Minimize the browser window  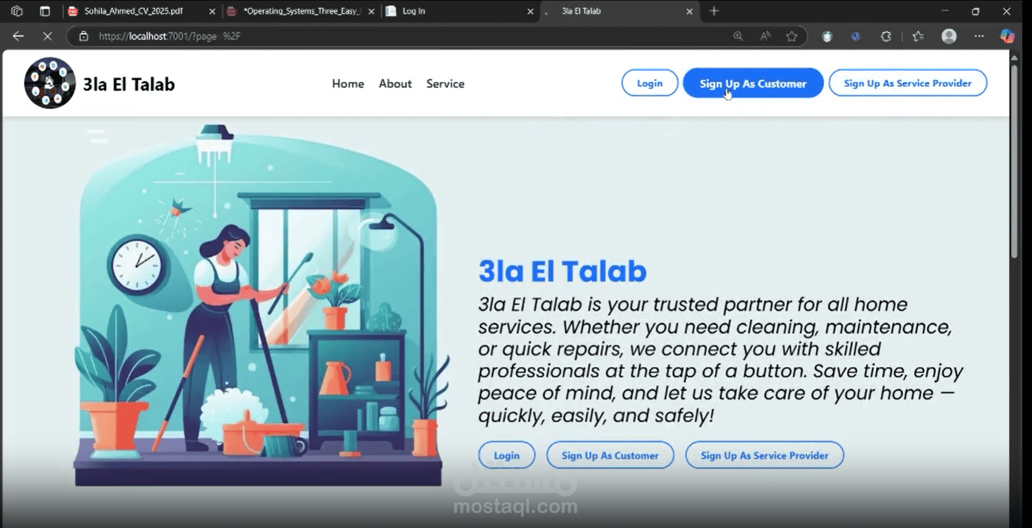(x=945, y=11)
